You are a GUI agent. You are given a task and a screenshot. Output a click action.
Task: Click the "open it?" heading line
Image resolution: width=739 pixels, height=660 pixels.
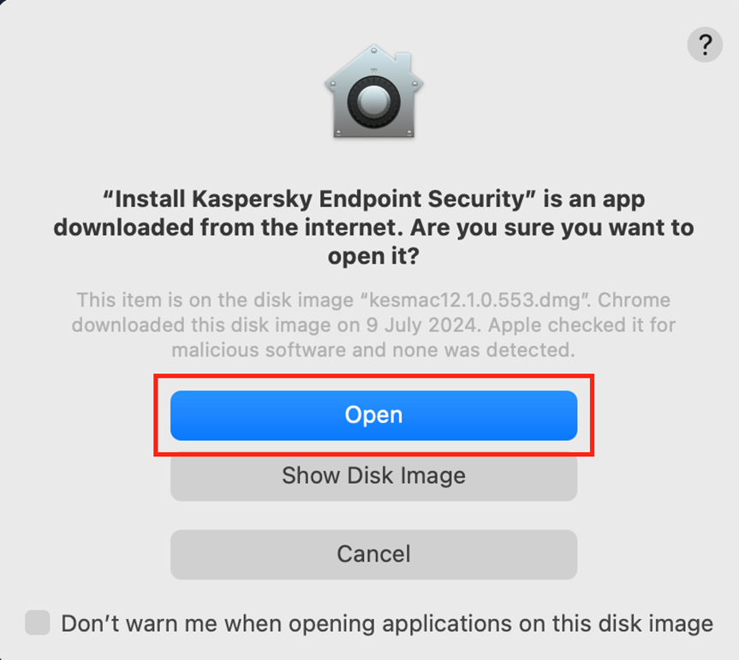(373, 257)
